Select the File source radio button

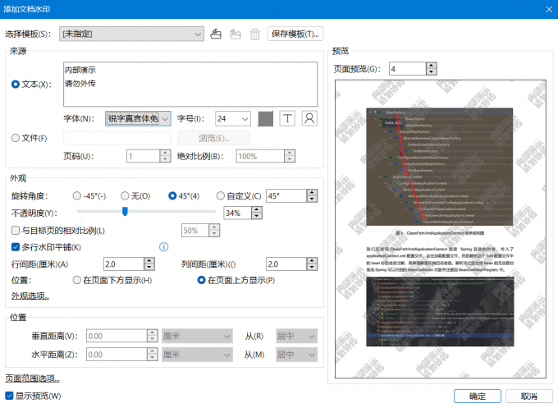pyautogui.click(x=16, y=138)
